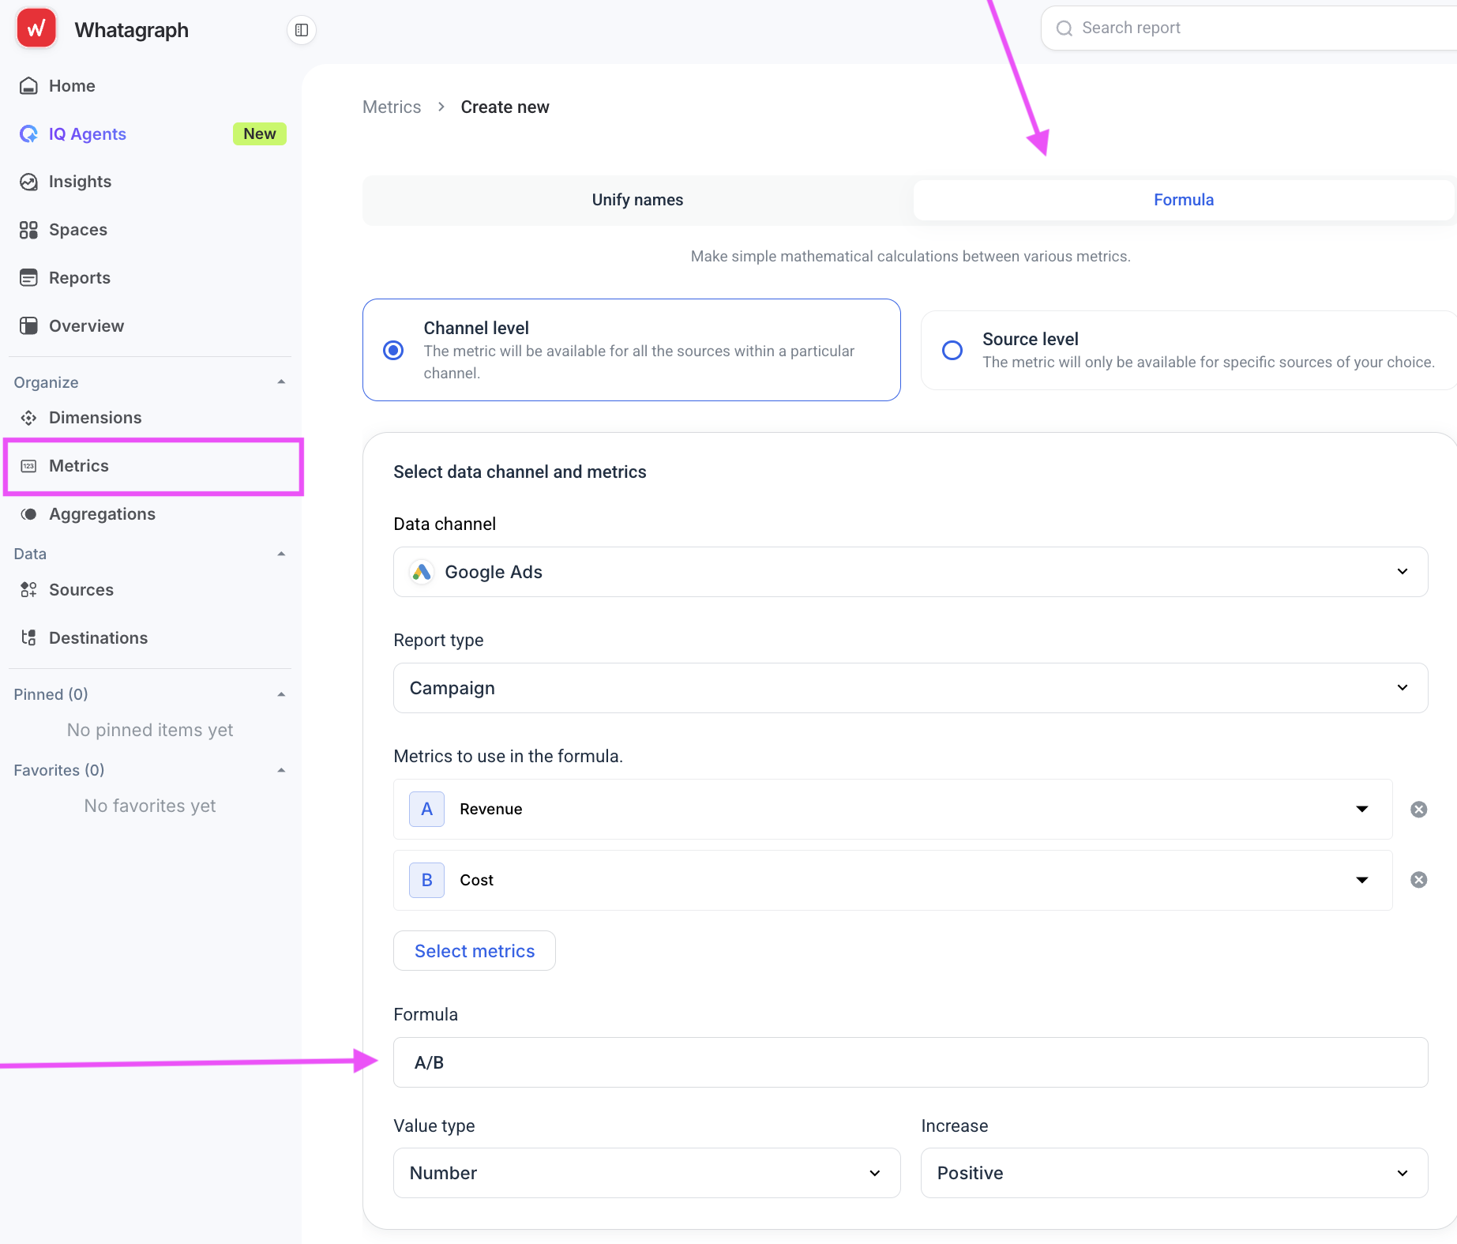Viewport: 1457px width, 1244px height.
Task: Click the Metrics 123 icon
Action: coord(28,466)
